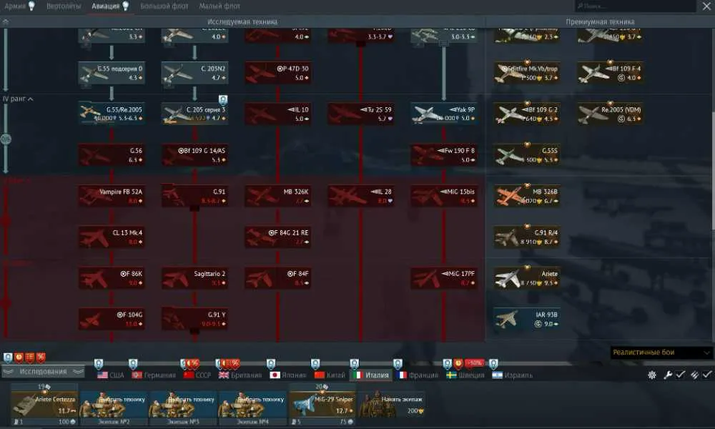Select the Vampire FB 52A aircraft
Screen dimensions: 715x429
pos(112,196)
